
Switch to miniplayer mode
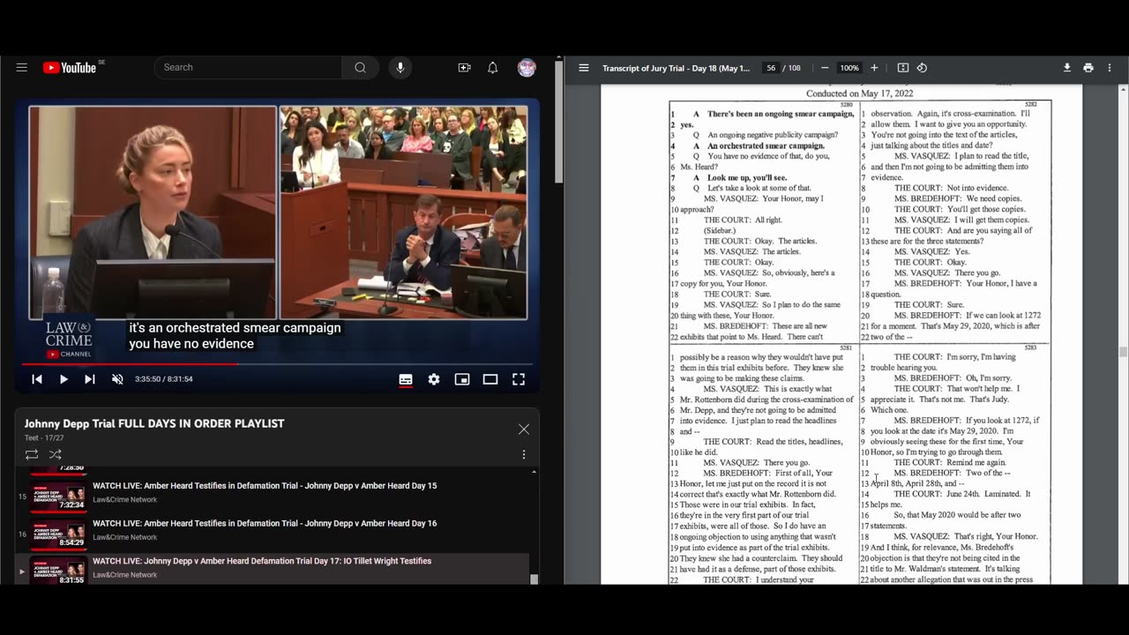(x=462, y=379)
